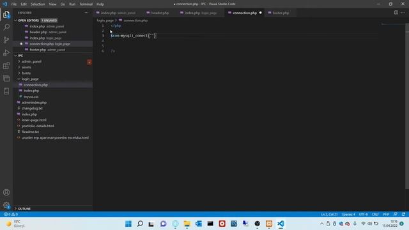409x230 pixels.
Task: Open the Run menu
Action: tap(72, 4)
